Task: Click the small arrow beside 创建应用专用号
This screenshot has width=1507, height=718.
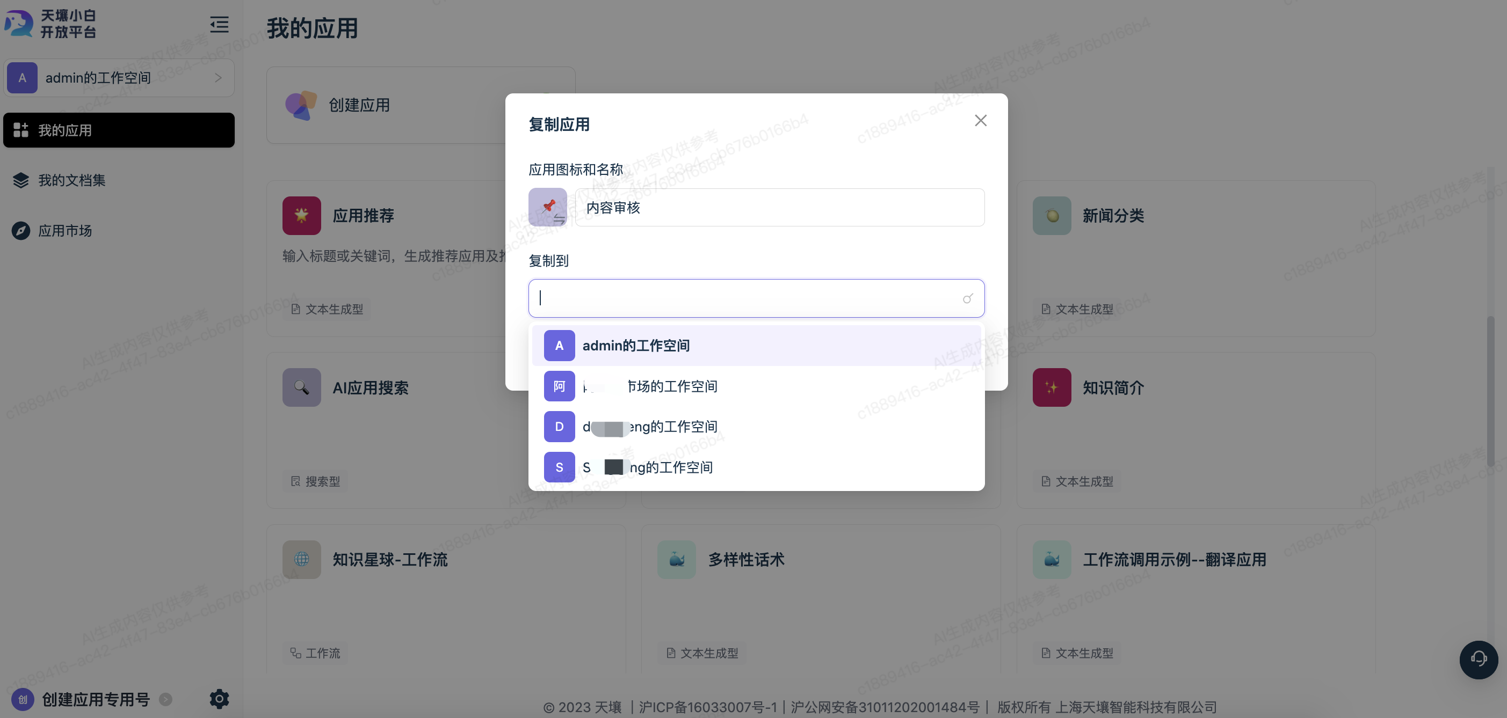Action: [166, 699]
